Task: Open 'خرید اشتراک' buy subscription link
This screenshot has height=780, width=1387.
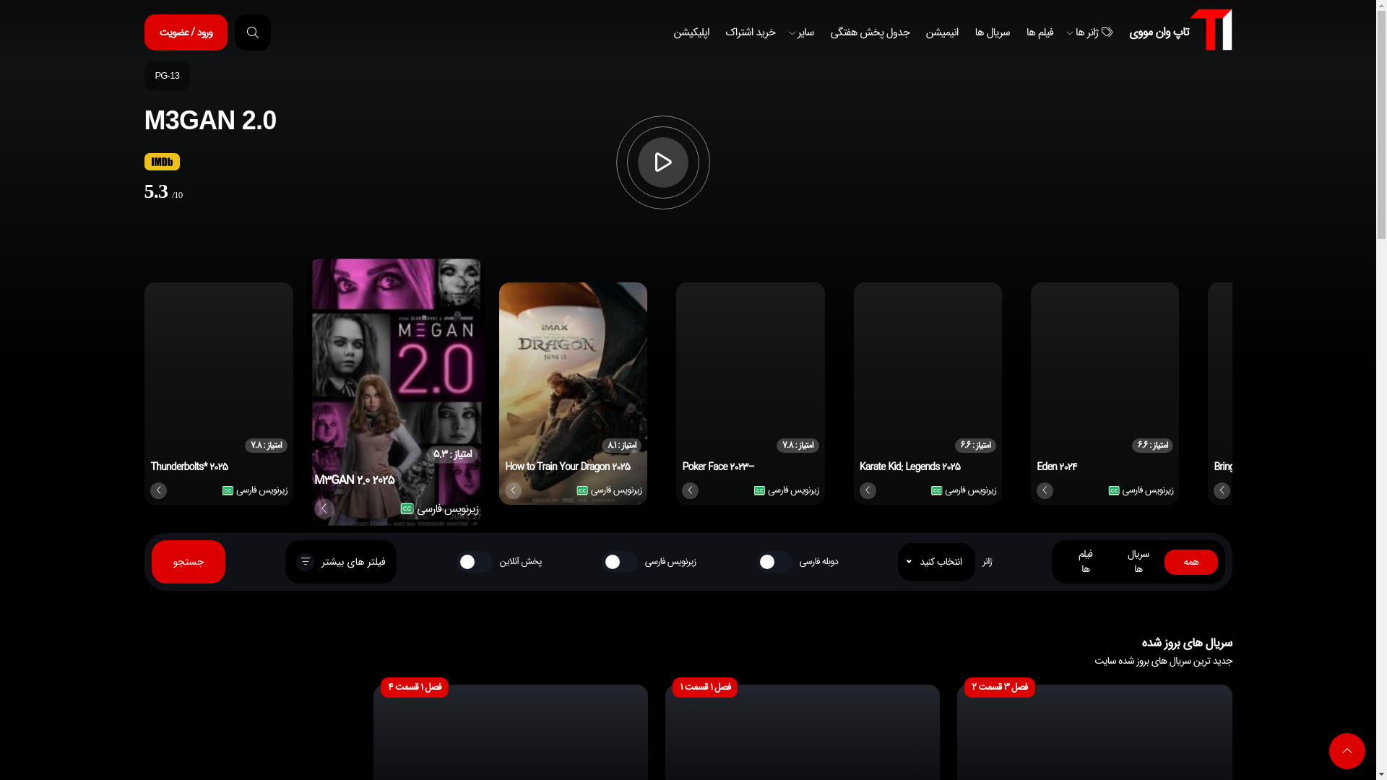Action: coord(751,32)
